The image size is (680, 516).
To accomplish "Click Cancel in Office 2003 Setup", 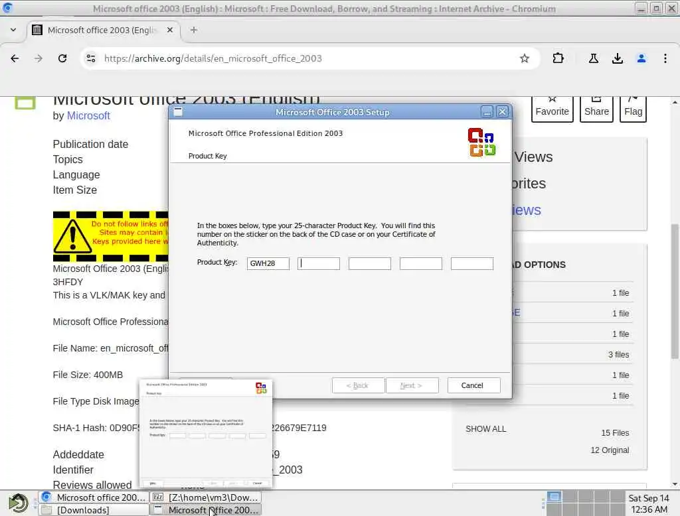I will [473, 385].
